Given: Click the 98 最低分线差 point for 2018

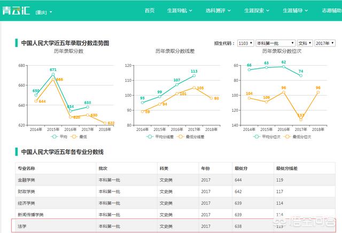Looking at the screenshot, I should coord(211,98).
